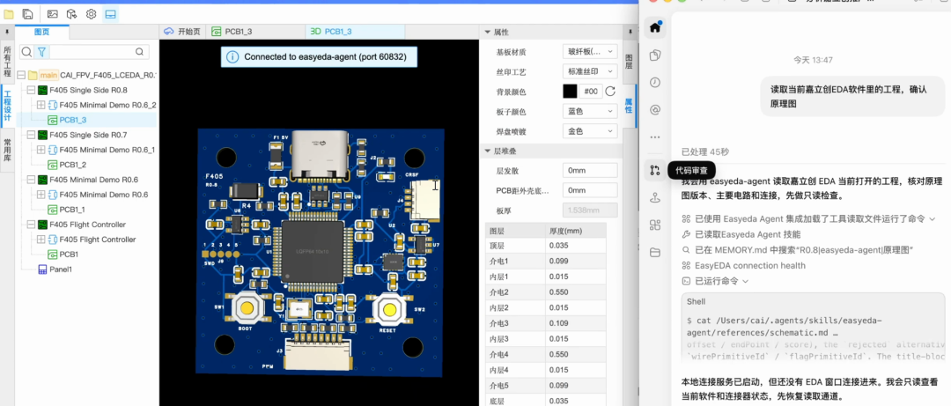Image resolution: width=951 pixels, height=406 pixels.
Task: Click the joystick-shaped icon in agent sidebar
Action: point(654,197)
